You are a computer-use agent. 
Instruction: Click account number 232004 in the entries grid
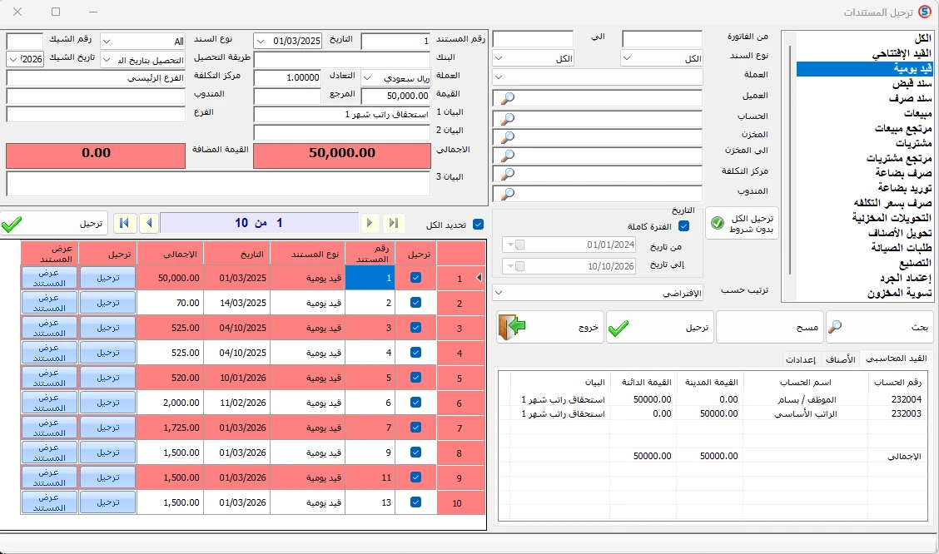906,399
